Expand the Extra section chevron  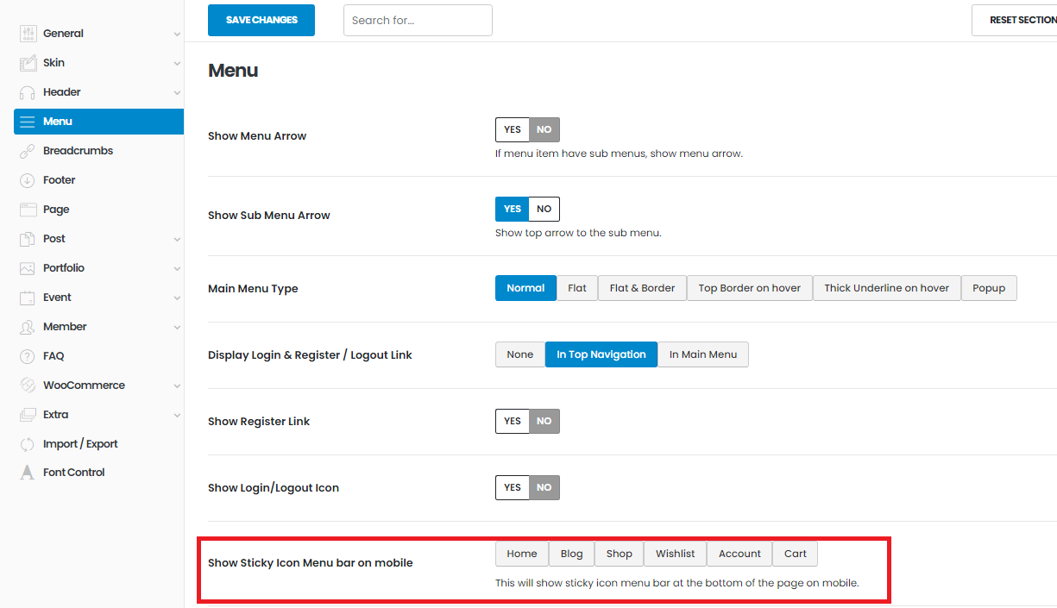pyautogui.click(x=177, y=416)
